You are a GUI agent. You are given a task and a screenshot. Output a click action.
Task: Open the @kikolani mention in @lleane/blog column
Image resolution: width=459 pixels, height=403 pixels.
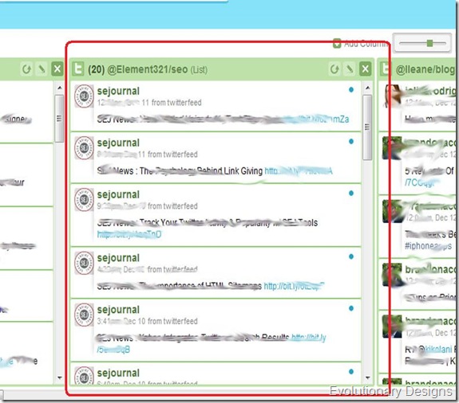pyautogui.click(x=436, y=350)
